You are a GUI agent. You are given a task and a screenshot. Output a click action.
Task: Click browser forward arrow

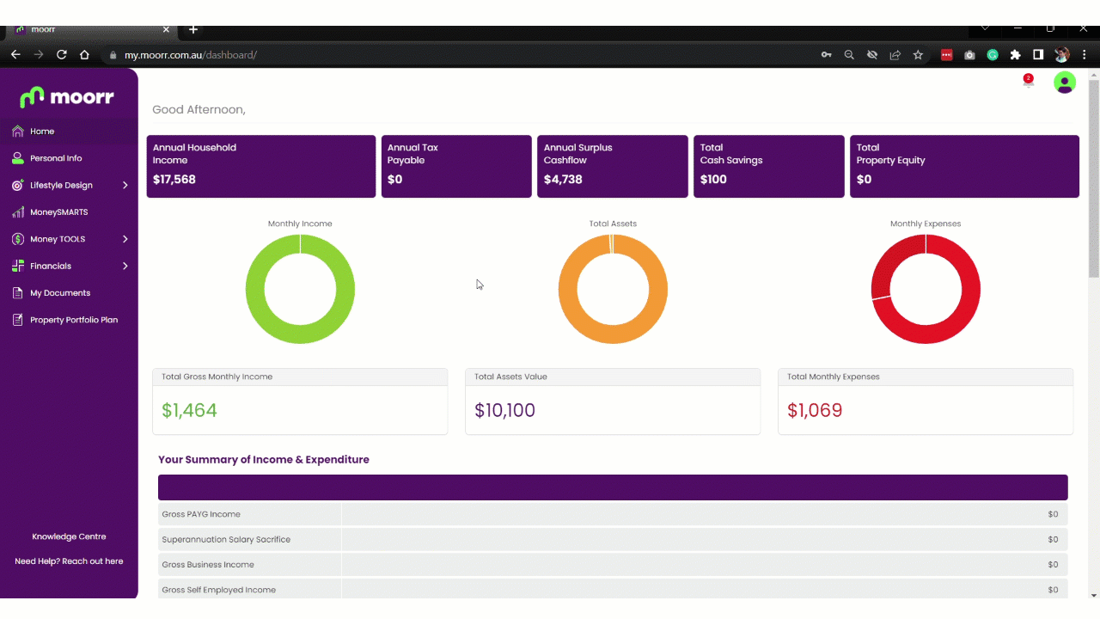coord(39,54)
